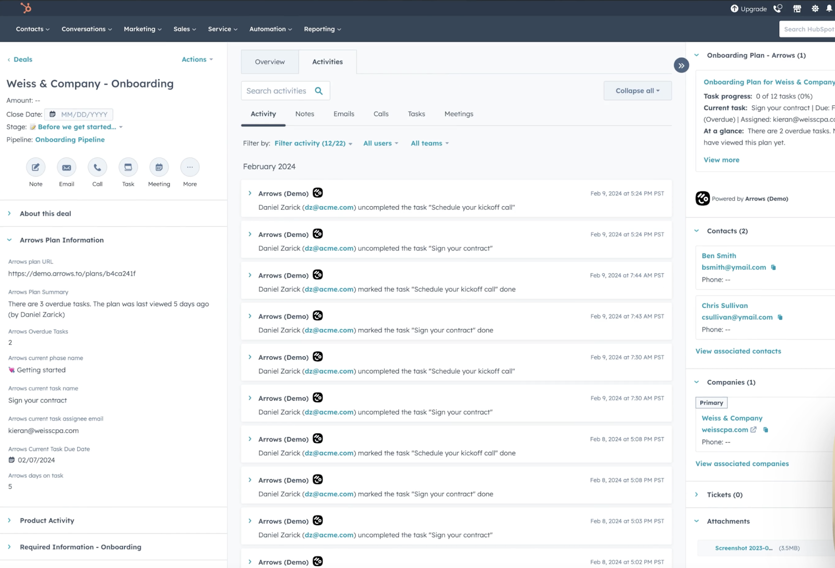Click Arrows icon on Feb 8 5:03 PM entry
835x568 pixels.
point(318,521)
